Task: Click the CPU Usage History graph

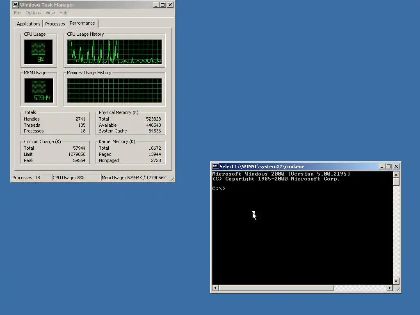Action: click(114, 52)
